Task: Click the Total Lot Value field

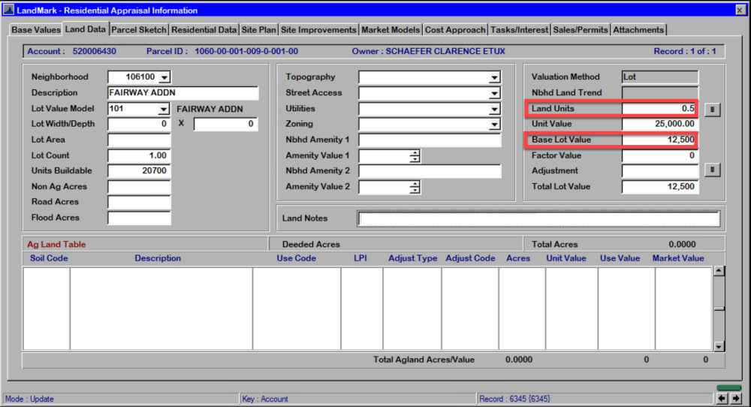Action: coord(660,187)
